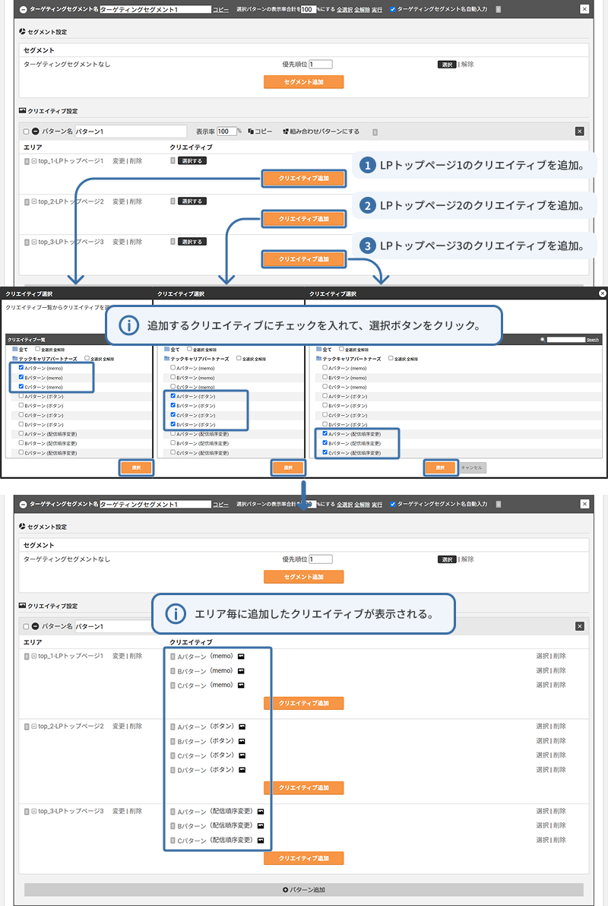Focus the search box in クリエイティブ選択 dialog
The image size is (608, 906).
(x=566, y=340)
